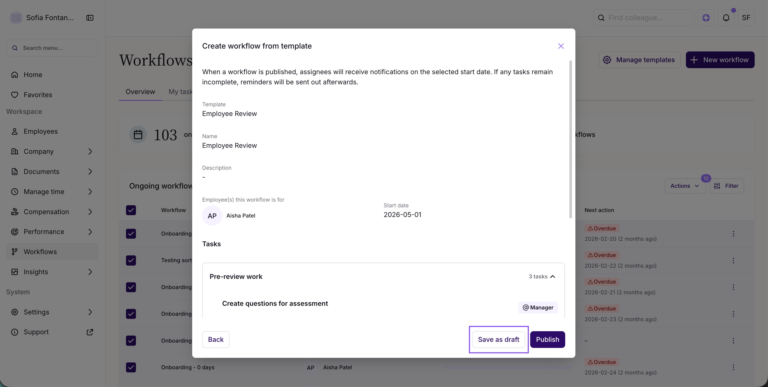Click Save as draft button
Screen dimensions: 768x387
498,339
